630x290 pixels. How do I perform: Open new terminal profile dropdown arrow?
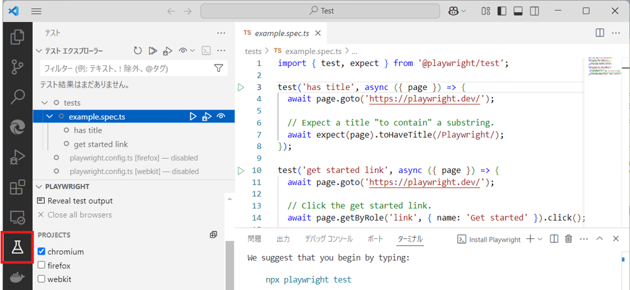(540, 239)
